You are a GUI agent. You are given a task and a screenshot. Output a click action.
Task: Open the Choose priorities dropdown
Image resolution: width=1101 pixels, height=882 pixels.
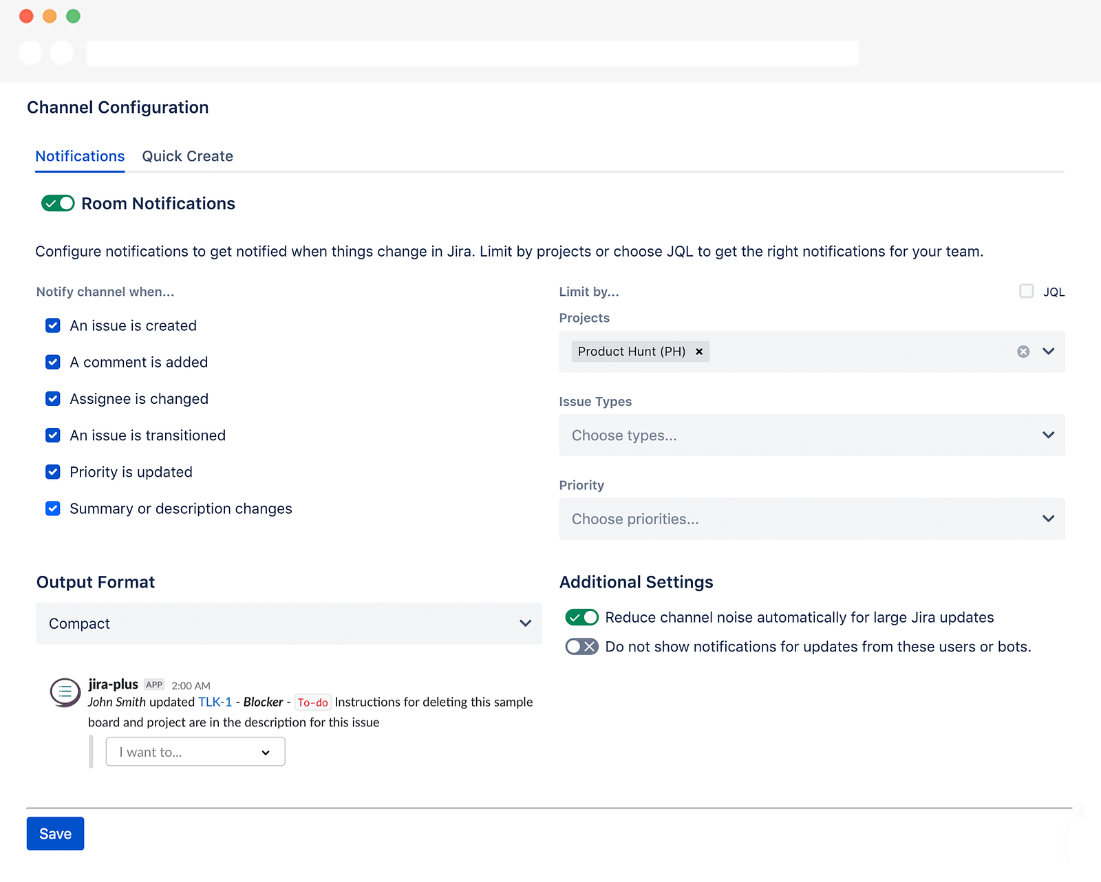coord(811,519)
